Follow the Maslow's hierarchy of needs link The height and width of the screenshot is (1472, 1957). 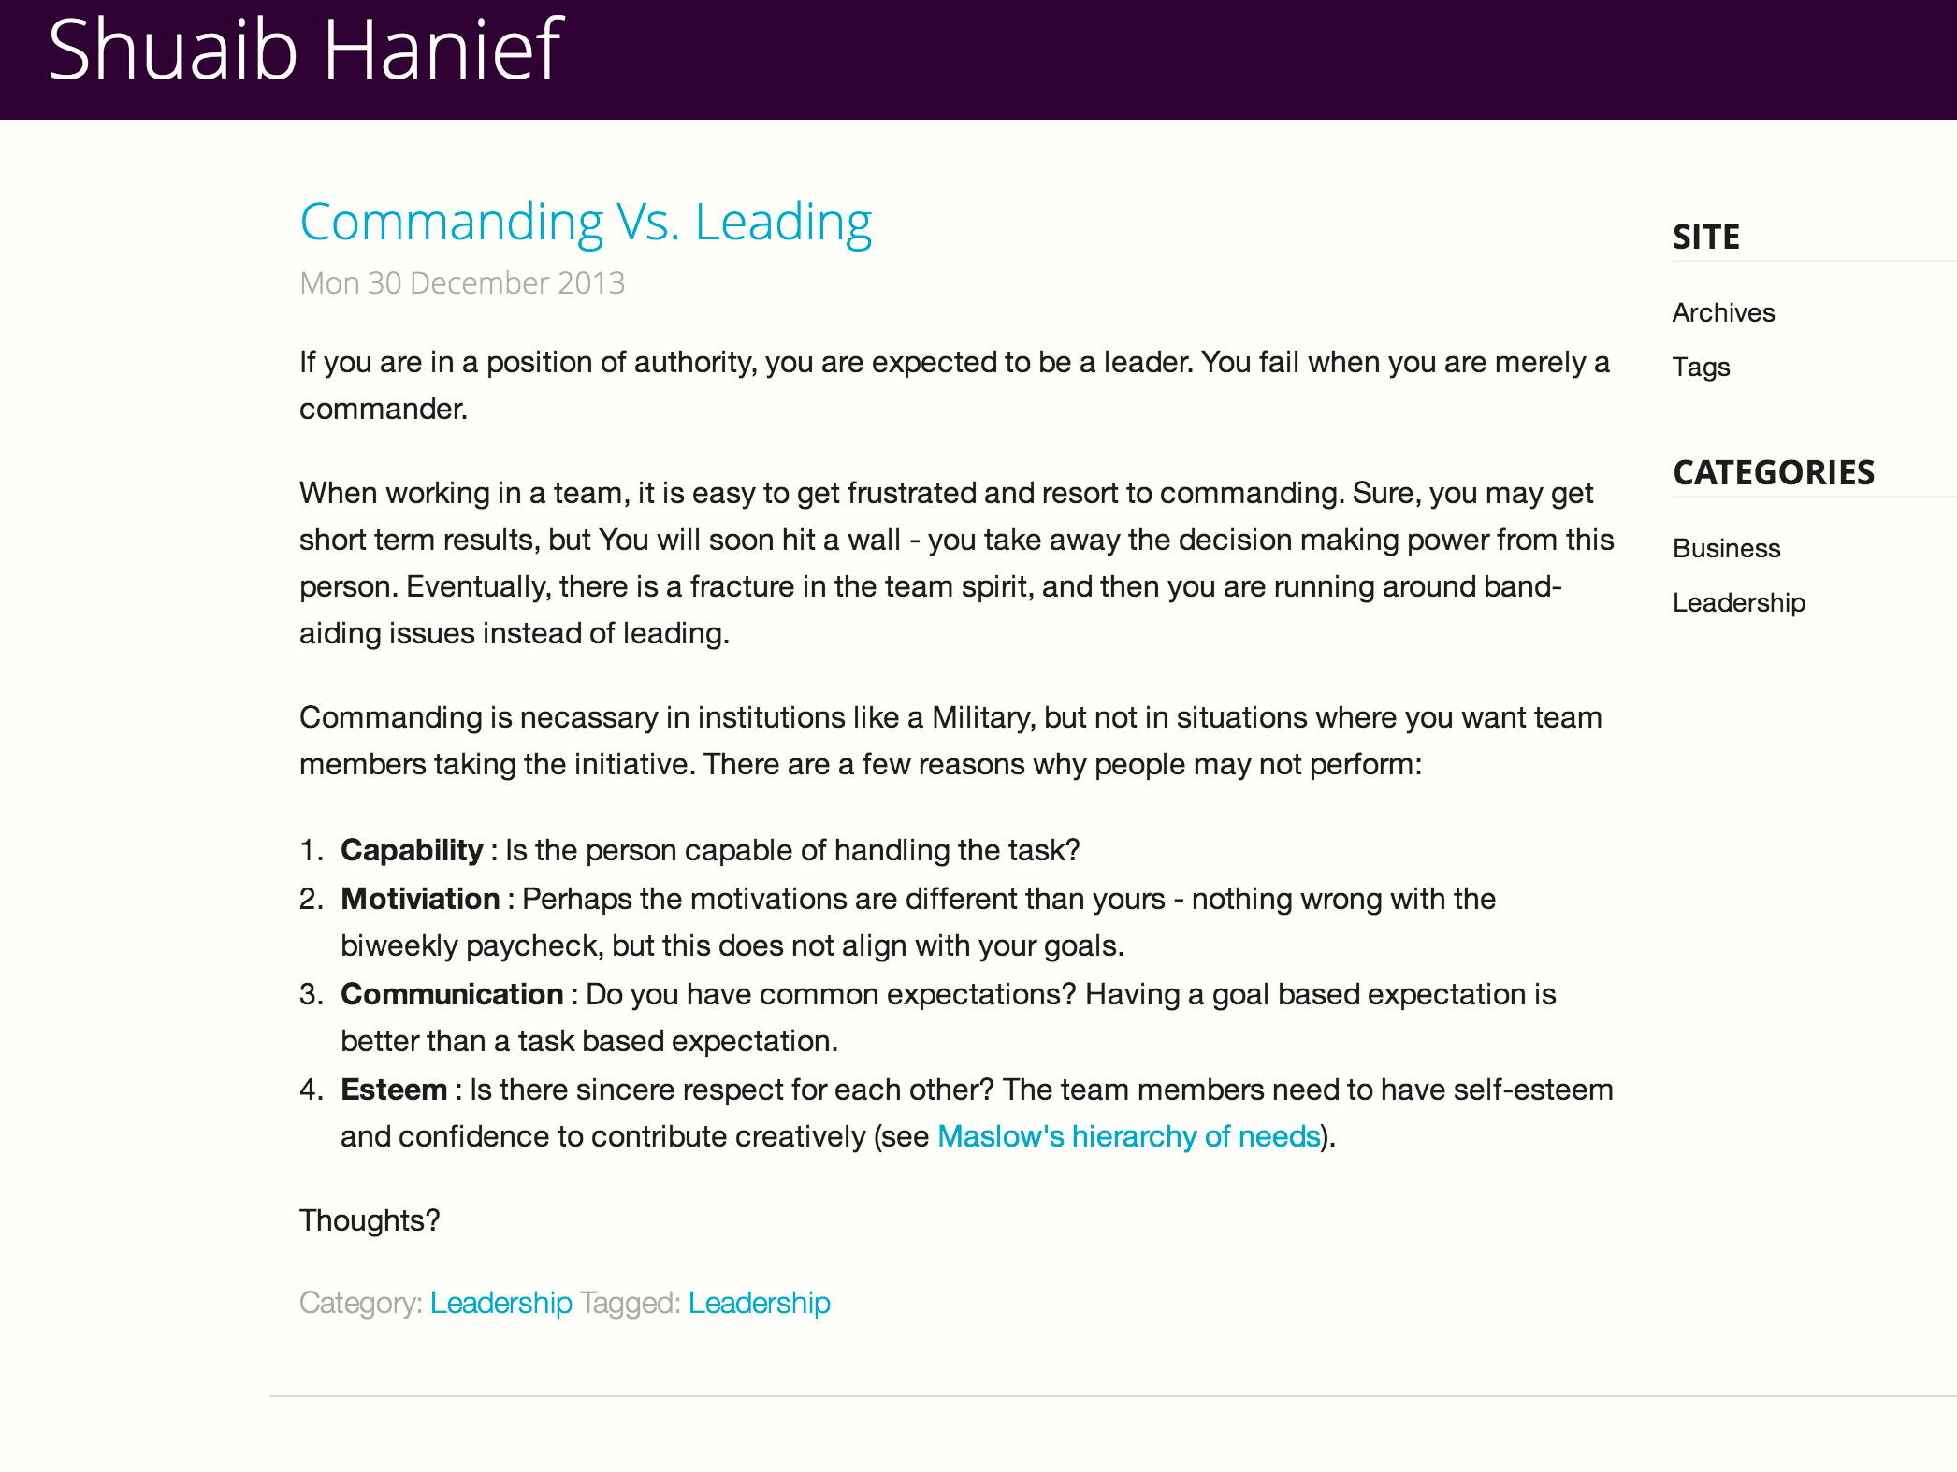1128,1136
